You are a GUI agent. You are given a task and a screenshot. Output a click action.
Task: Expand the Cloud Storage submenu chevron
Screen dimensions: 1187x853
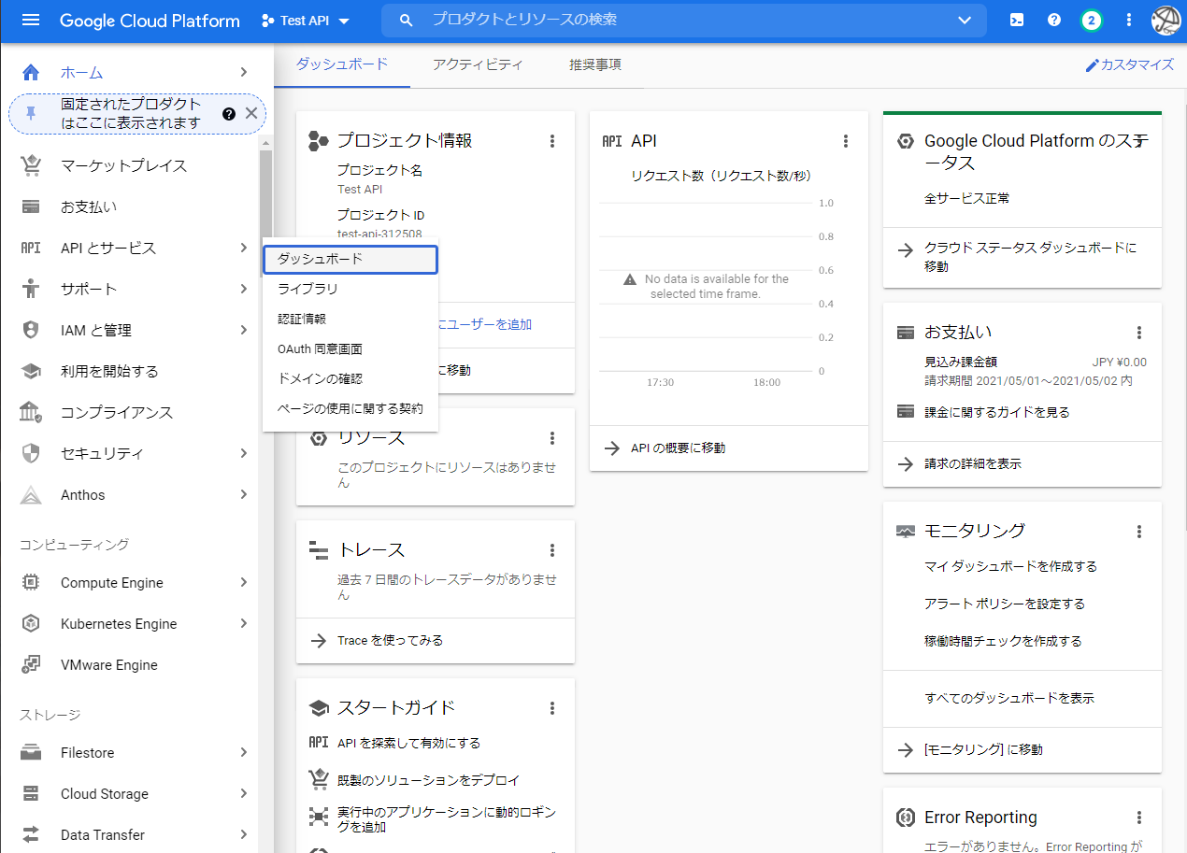(x=243, y=794)
